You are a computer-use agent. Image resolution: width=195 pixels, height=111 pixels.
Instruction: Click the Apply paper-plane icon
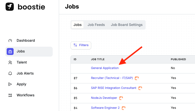(x=10, y=84)
